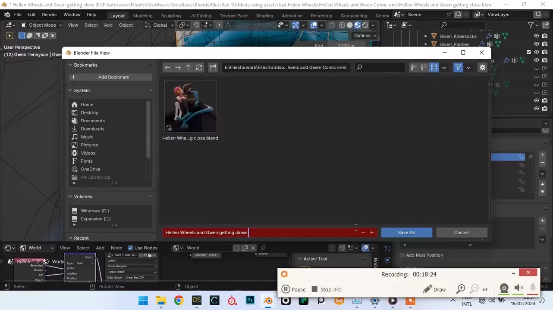Hide Gwen_Kneesocks in viewport
Viewport: 553px width, 310px height.
[537, 36]
